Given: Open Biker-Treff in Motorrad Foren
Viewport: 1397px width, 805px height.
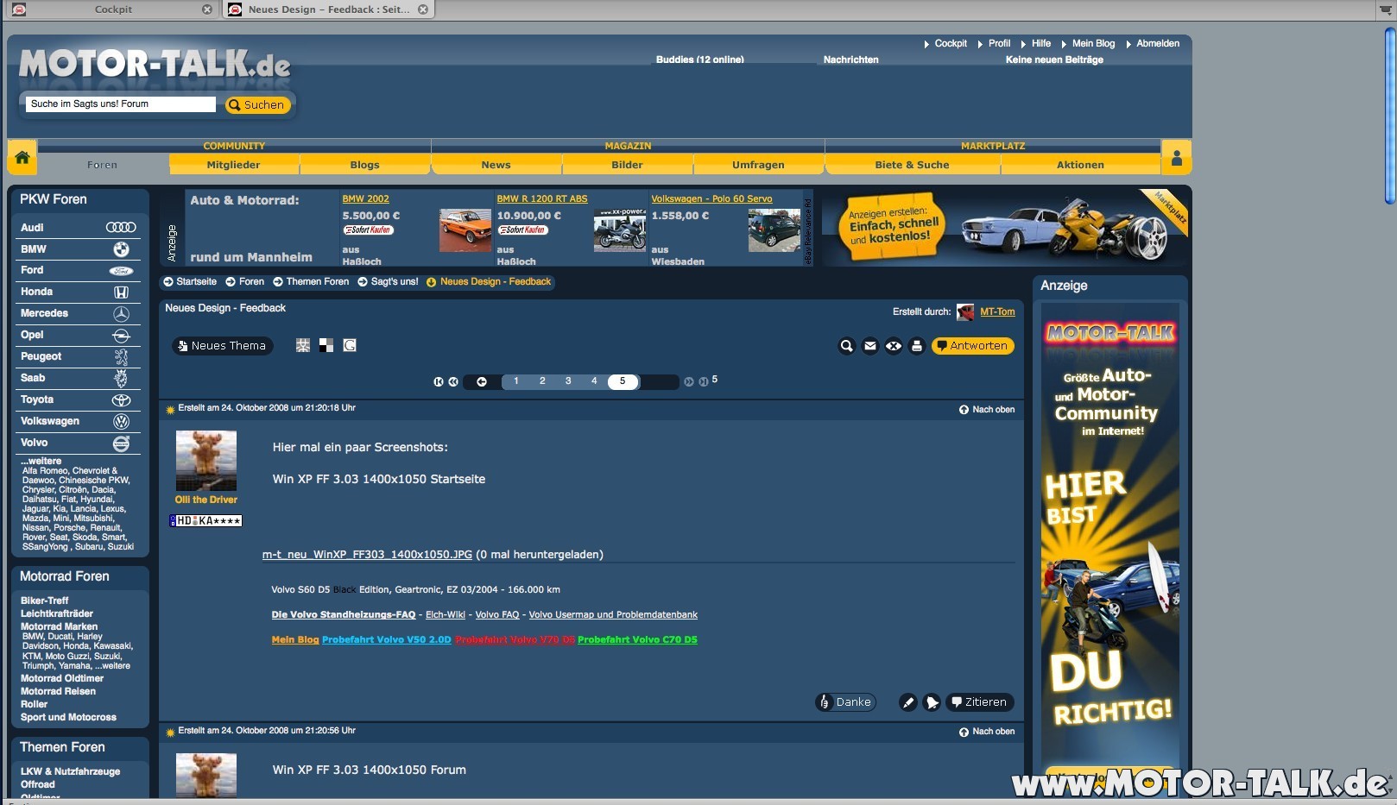Looking at the screenshot, I should 45,601.
